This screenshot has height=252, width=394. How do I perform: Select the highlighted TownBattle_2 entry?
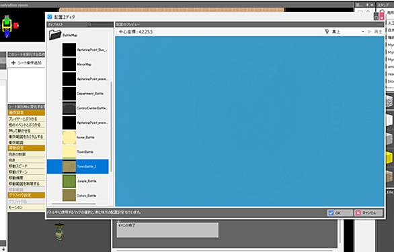(78, 166)
